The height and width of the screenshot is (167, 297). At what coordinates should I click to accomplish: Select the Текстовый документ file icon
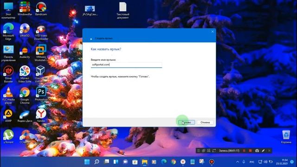pyautogui.click(x=123, y=10)
